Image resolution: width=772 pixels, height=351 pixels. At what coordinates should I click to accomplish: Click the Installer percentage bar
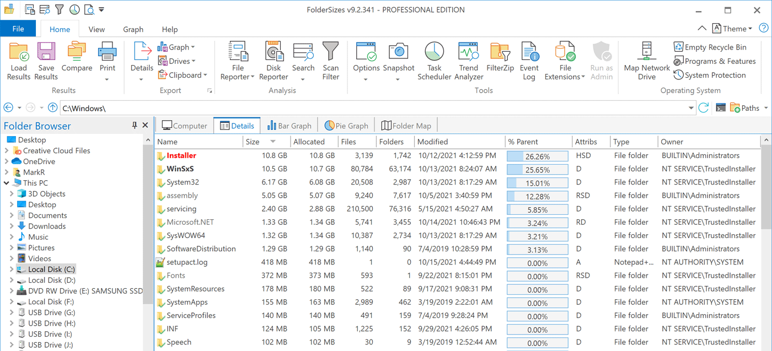tap(537, 155)
